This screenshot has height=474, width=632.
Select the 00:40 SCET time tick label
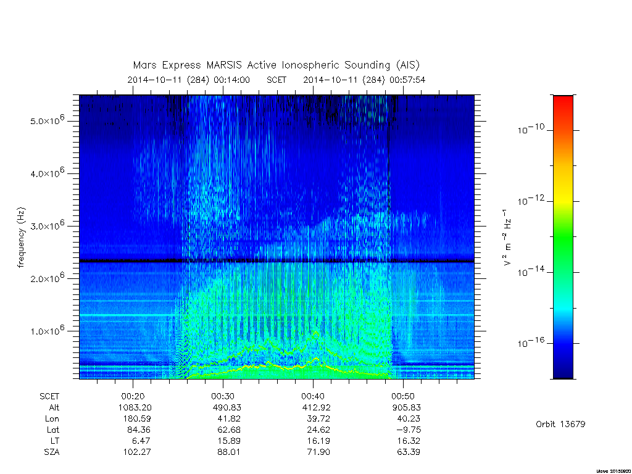pyautogui.click(x=313, y=396)
